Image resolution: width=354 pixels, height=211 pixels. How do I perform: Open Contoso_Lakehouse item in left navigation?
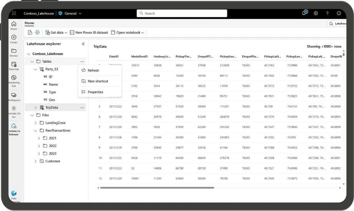14,129
